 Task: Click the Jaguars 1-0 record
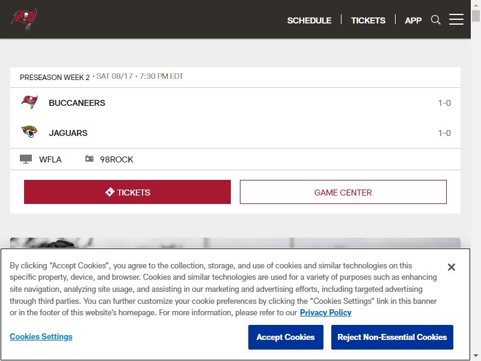444,133
